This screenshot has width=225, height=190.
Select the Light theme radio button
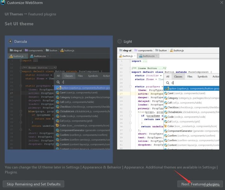tap(120, 41)
